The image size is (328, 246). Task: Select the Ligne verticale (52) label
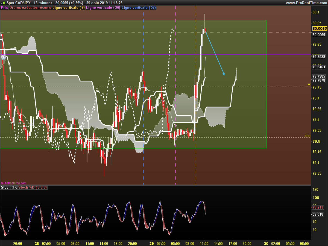pos(139,8)
